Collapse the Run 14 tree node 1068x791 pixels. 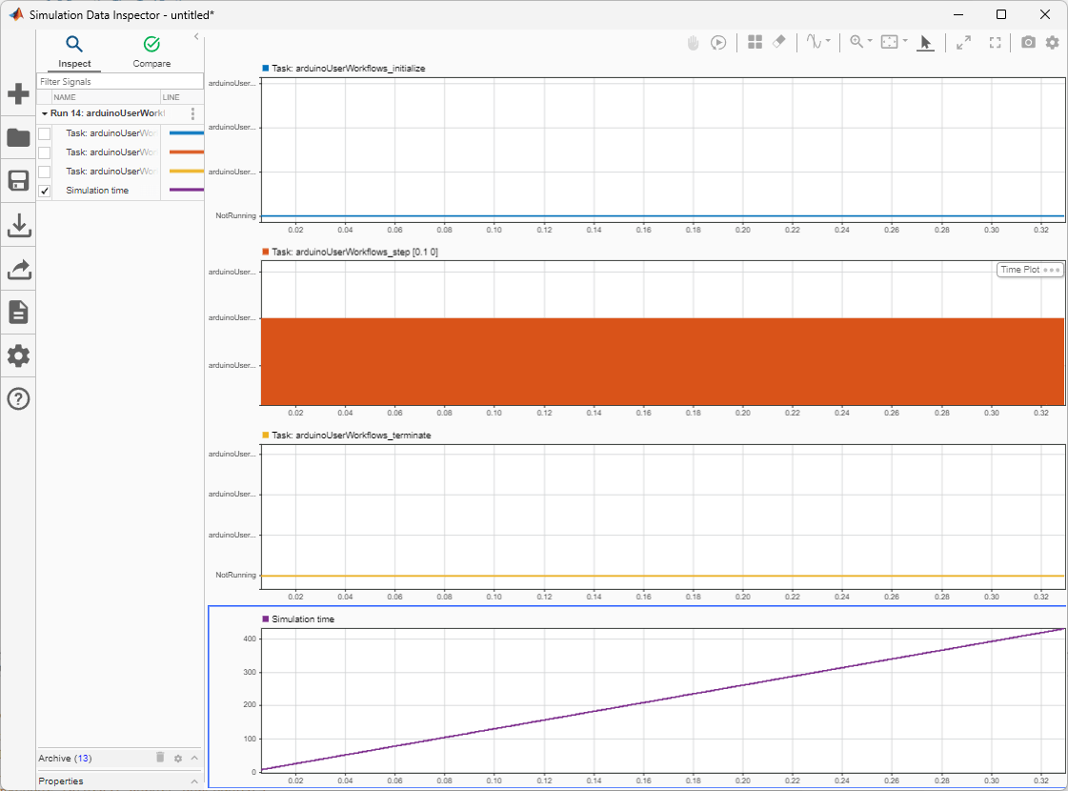coord(44,113)
